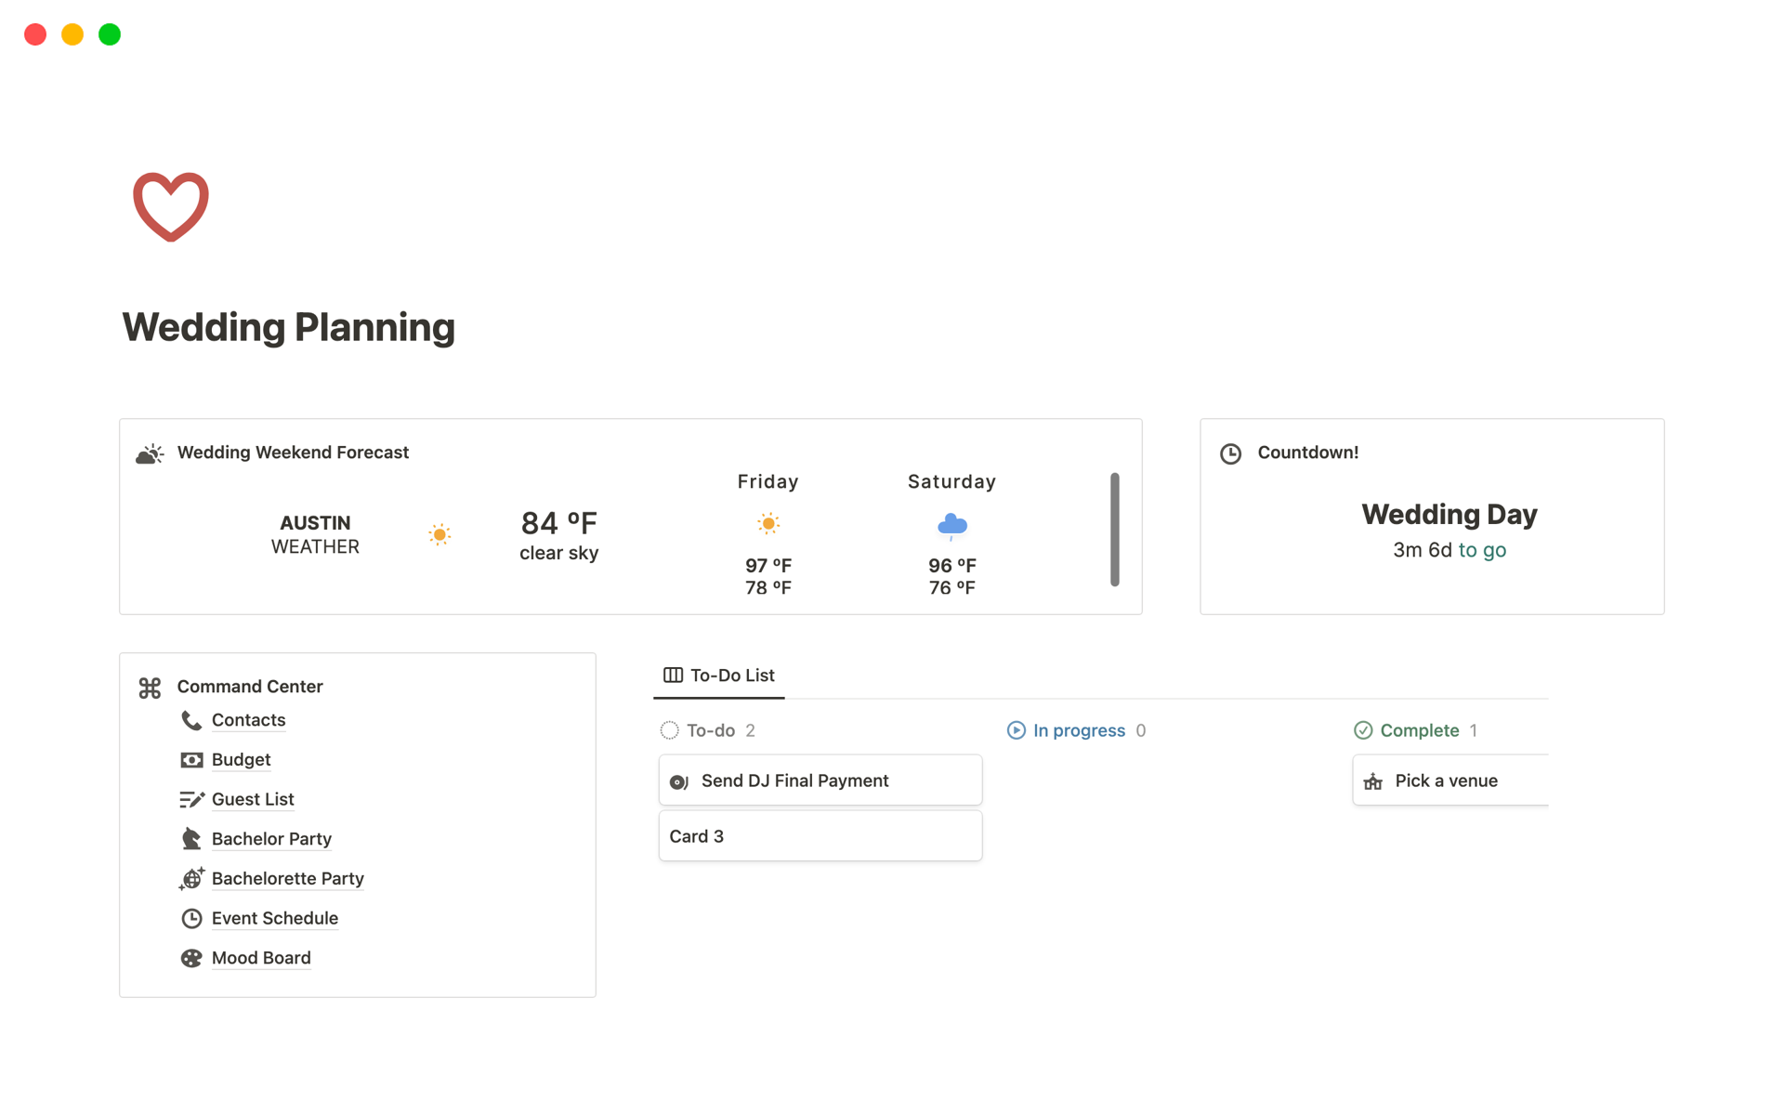Click the Wedding Weekend Forecast menu
1784x1115 pixels.
point(293,451)
